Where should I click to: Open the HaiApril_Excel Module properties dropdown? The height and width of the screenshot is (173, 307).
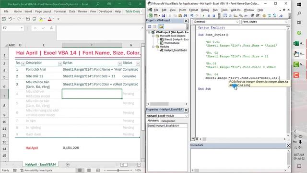pyautogui.click(x=186, y=116)
